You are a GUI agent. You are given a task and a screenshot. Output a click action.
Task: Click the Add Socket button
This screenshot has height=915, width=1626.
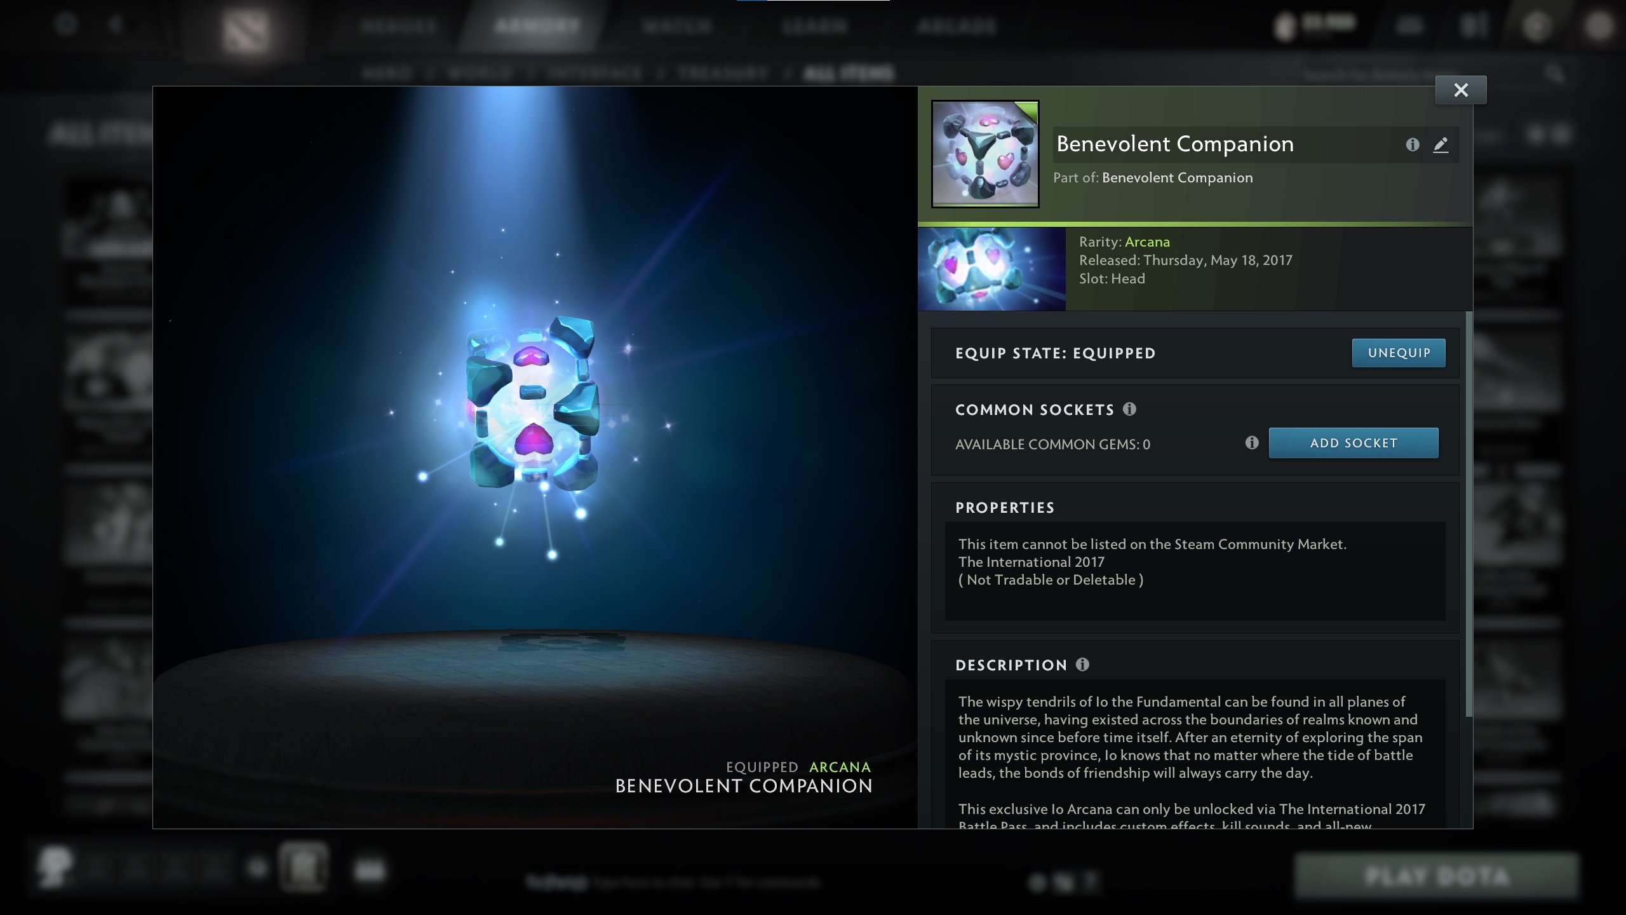point(1354,443)
